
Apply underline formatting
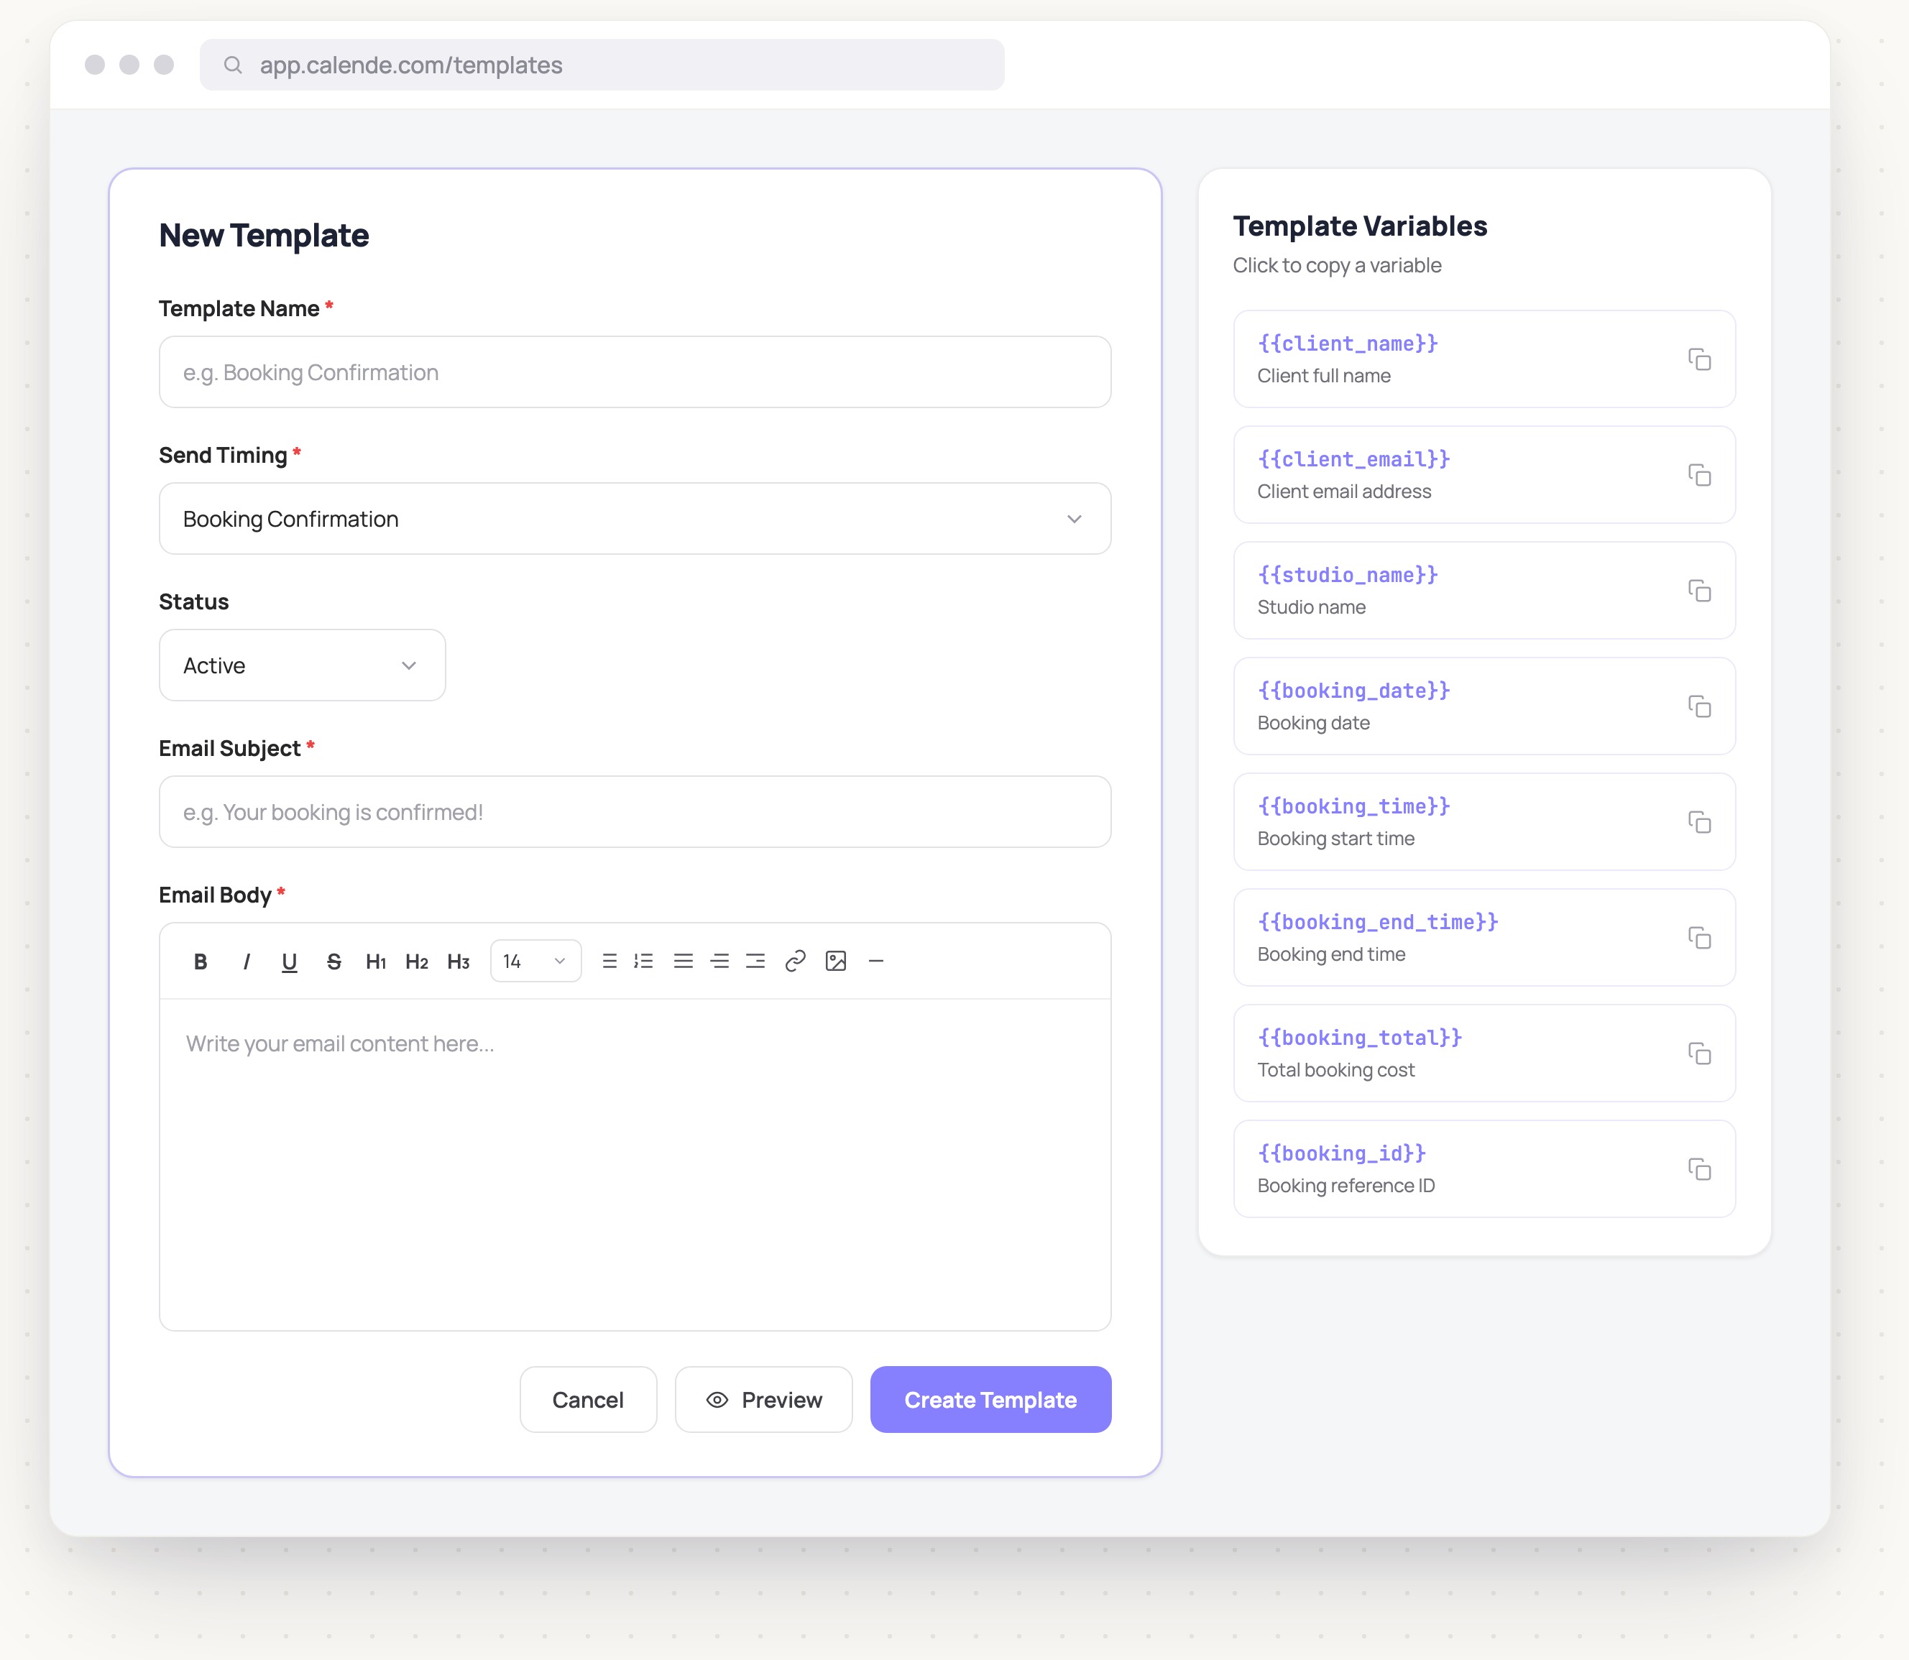289,962
